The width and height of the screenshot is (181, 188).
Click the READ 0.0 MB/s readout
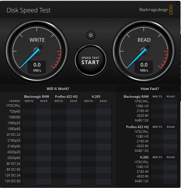(144, 67)
